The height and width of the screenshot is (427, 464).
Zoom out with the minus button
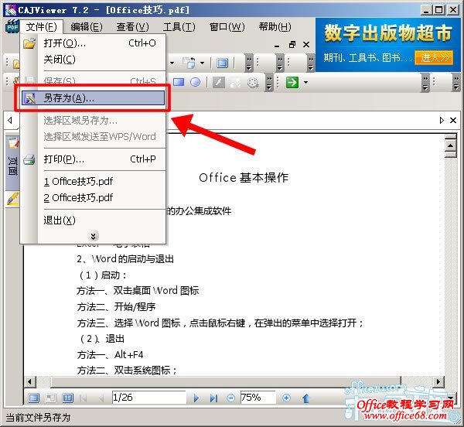click(x=230, y=398)
